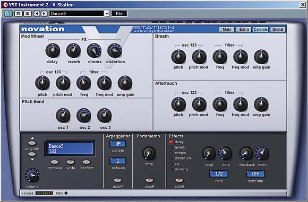Click the Aftertouch amp gain knob
Viewport: 308px width, 202px height.
click(x=261, y=104)
